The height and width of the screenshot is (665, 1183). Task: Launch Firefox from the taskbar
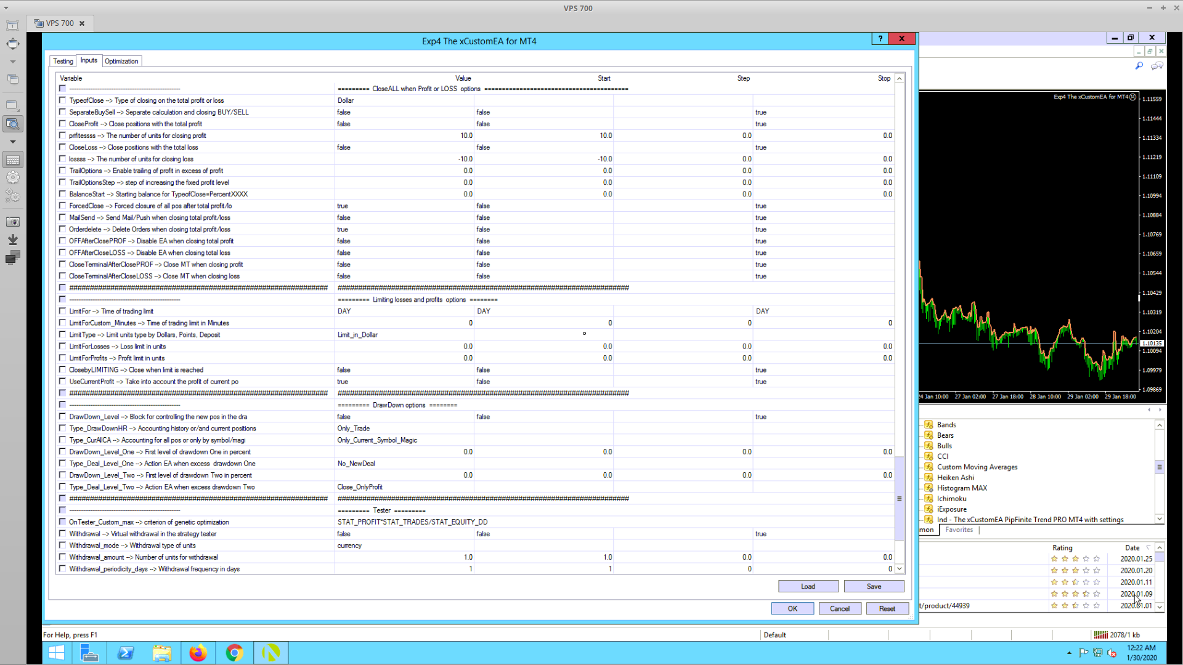click(x=198, y=653)
